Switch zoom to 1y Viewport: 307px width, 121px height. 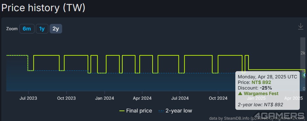(x=42, y=29)
